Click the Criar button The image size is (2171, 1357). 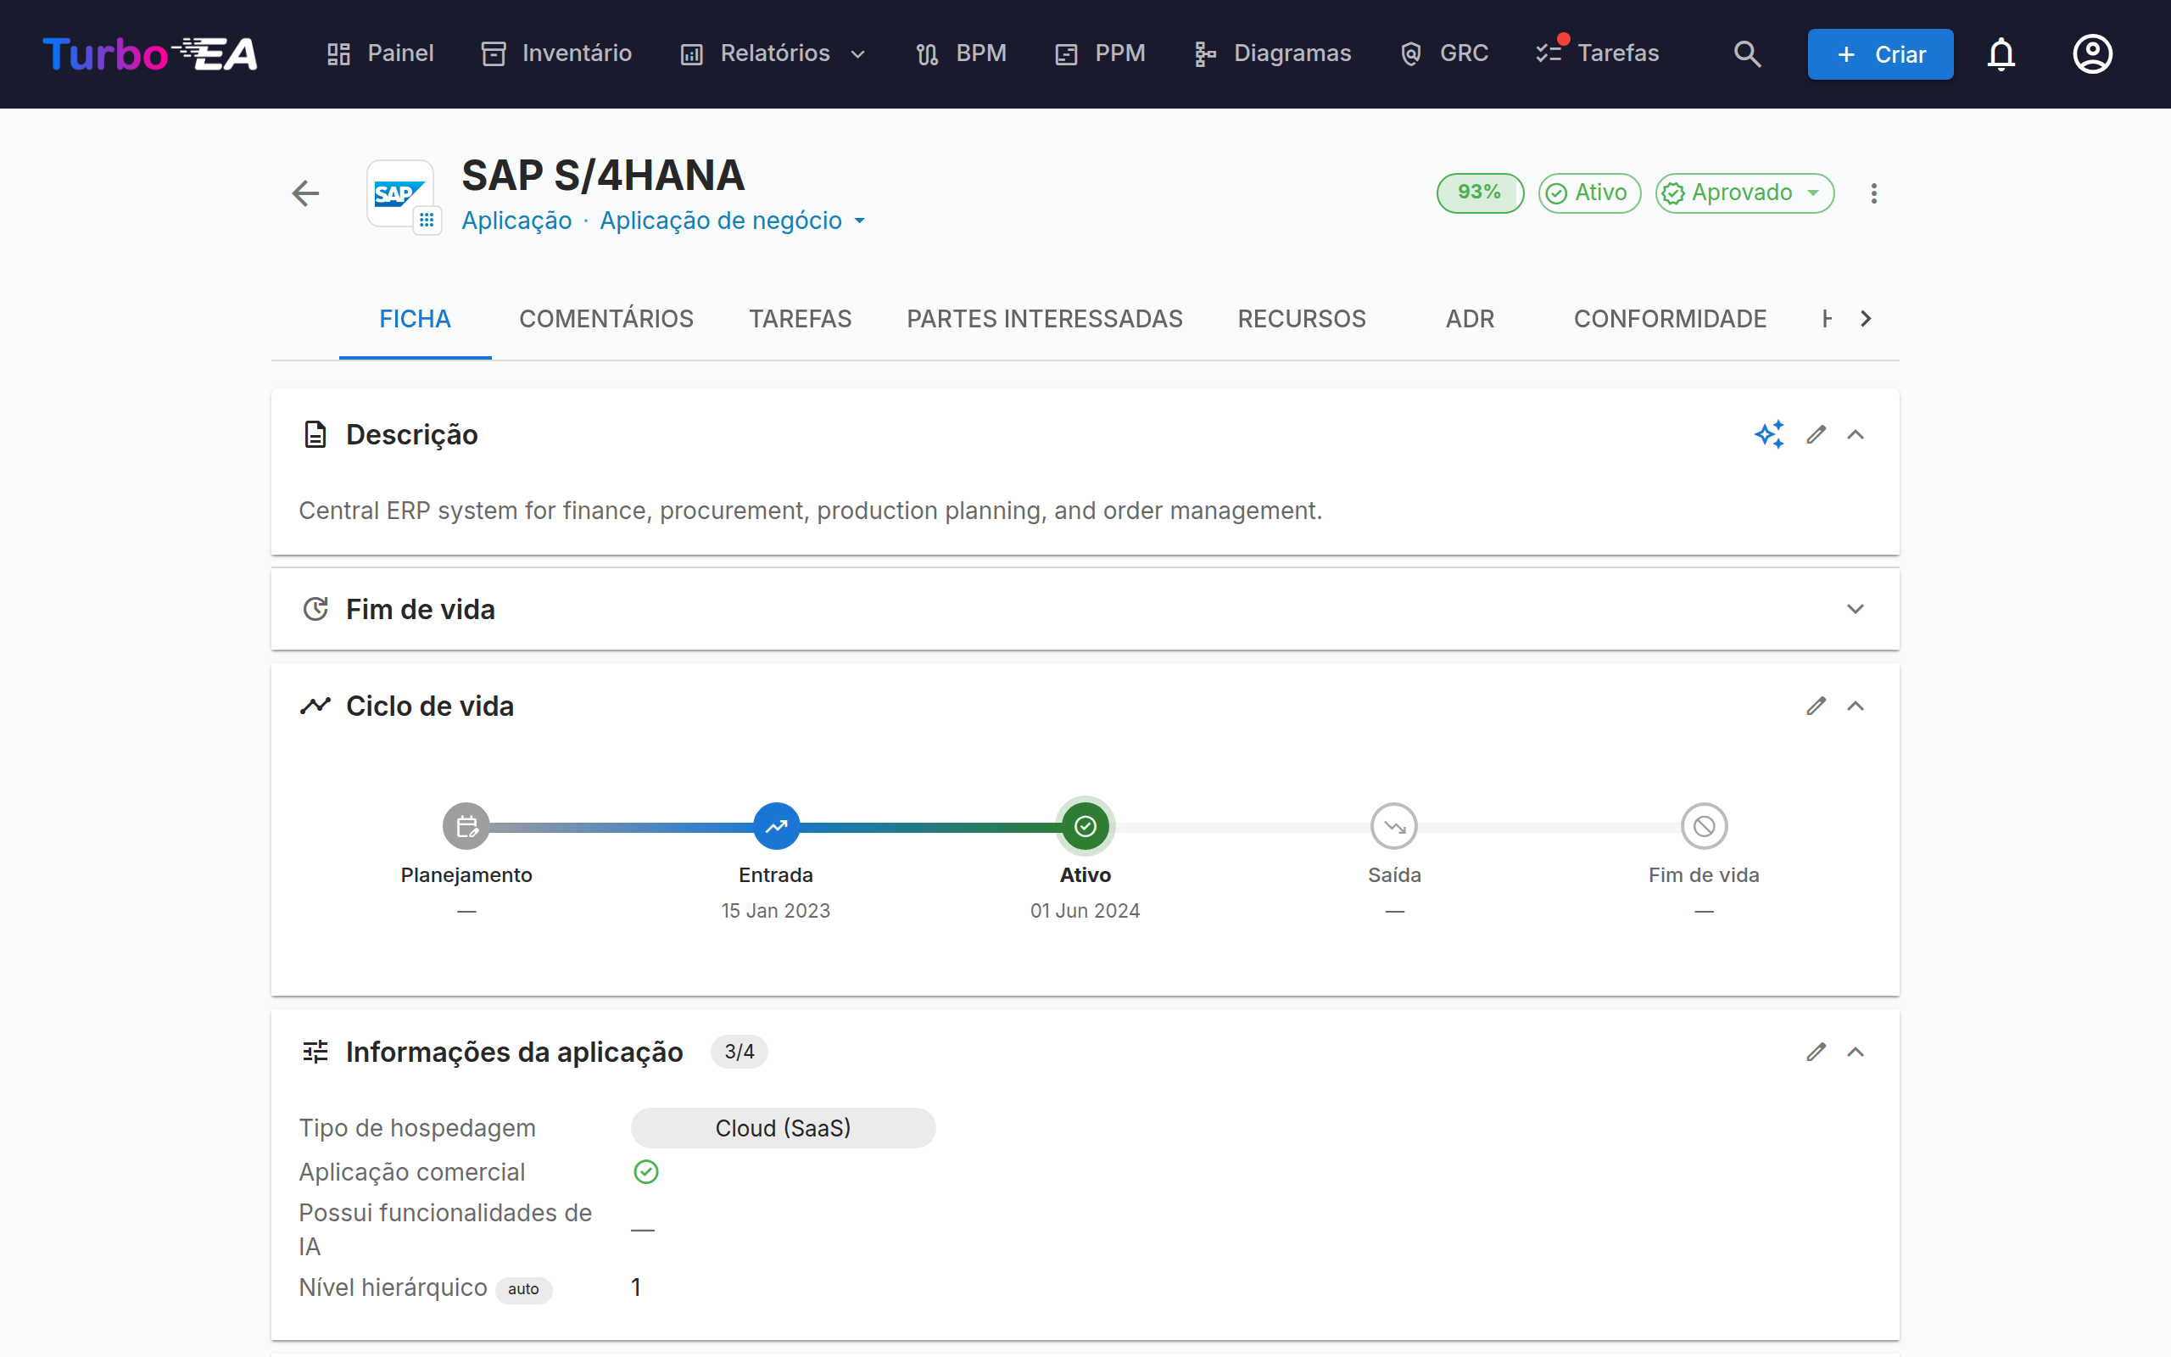point(1879,53)
